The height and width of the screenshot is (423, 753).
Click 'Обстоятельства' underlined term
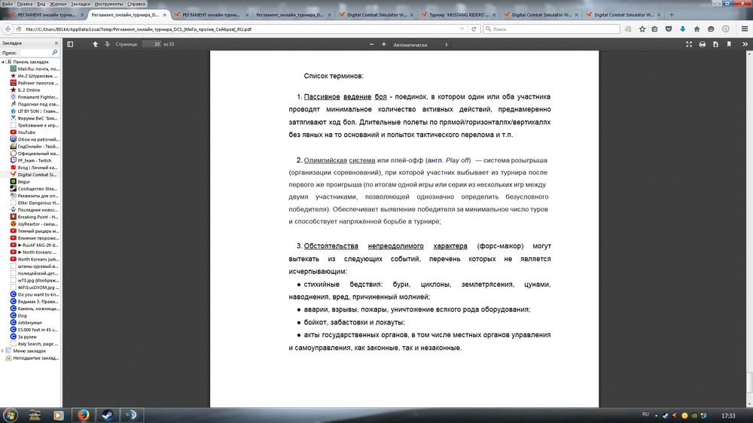[x=331, y=246]
